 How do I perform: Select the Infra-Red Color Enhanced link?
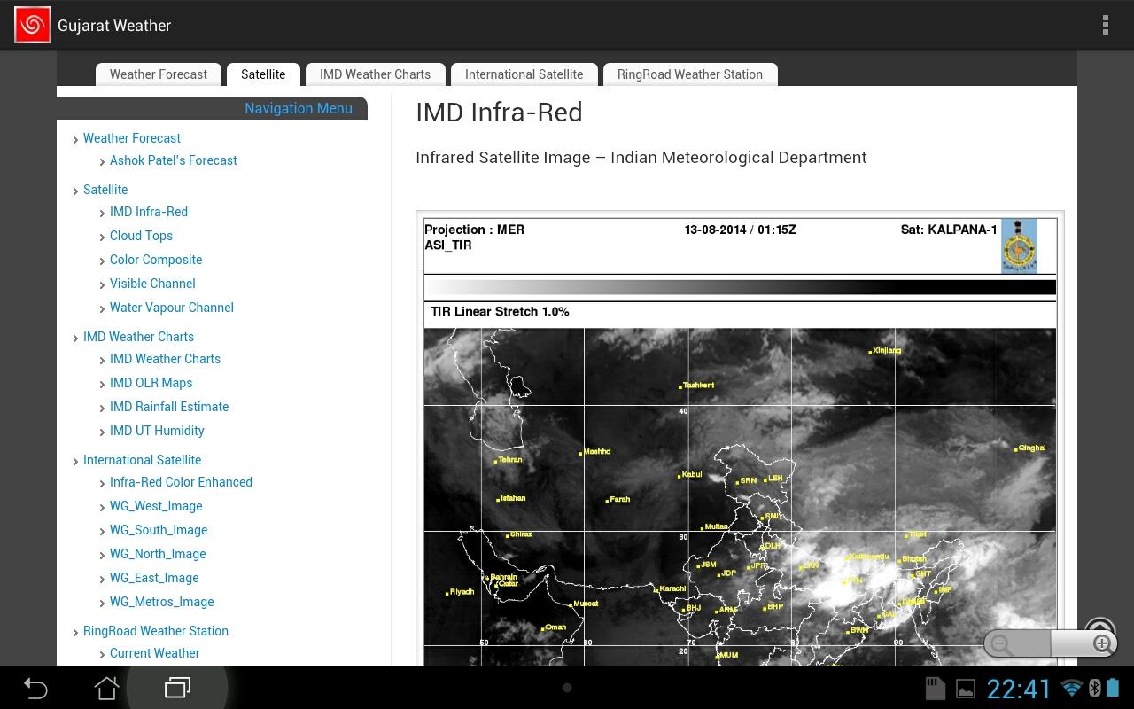click(x=181, y=482)
